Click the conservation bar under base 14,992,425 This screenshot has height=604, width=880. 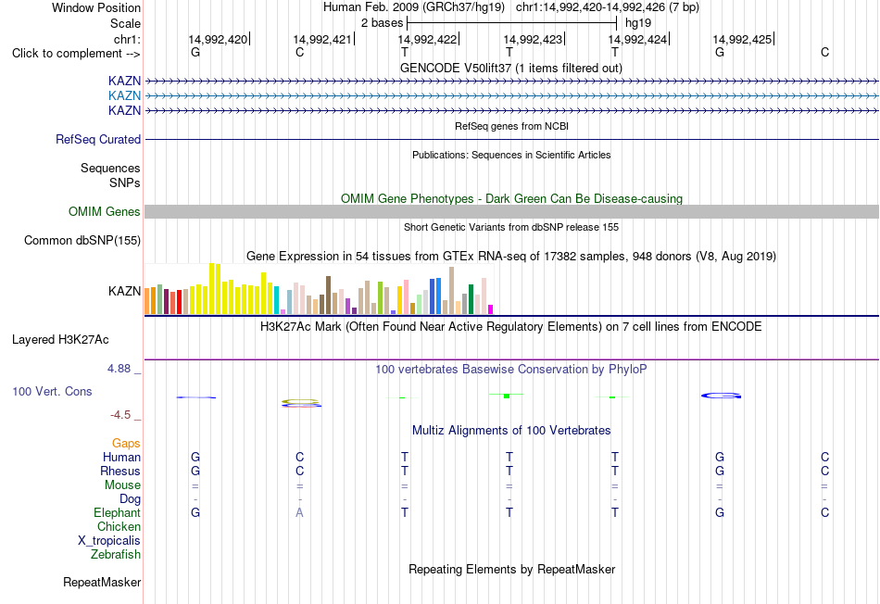[x=722, y=396]
